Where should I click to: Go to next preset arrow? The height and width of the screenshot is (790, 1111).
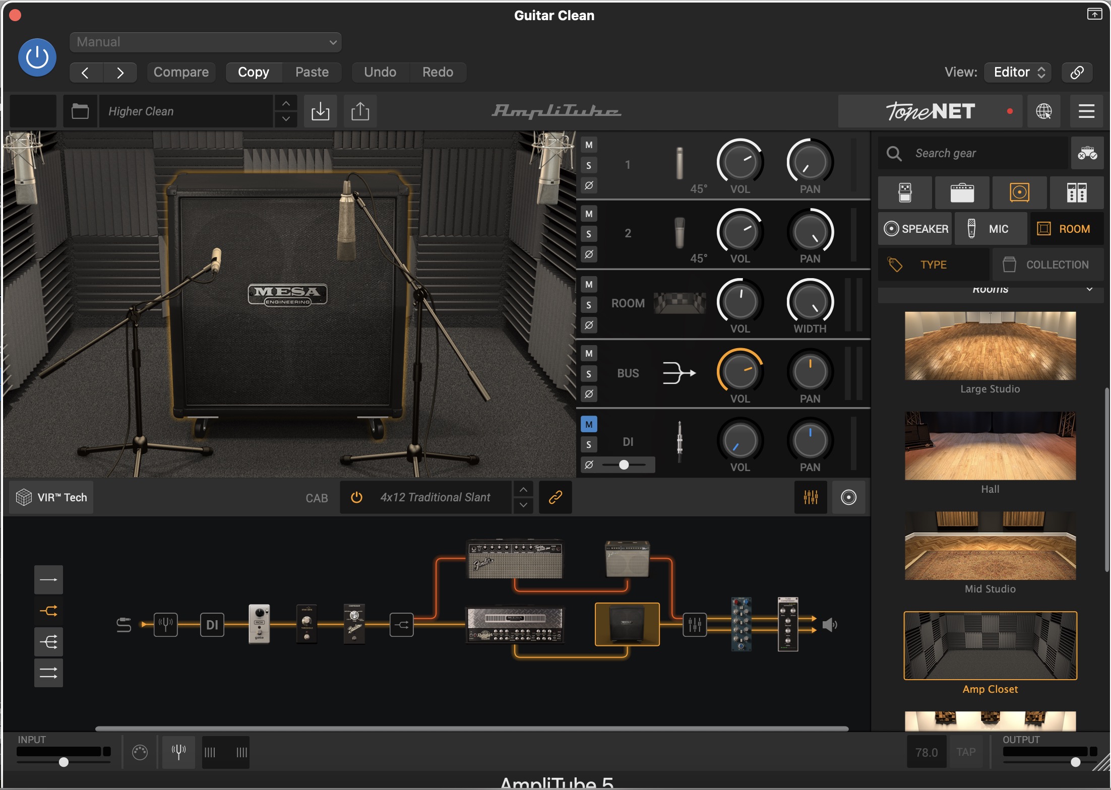pos(120,73)
